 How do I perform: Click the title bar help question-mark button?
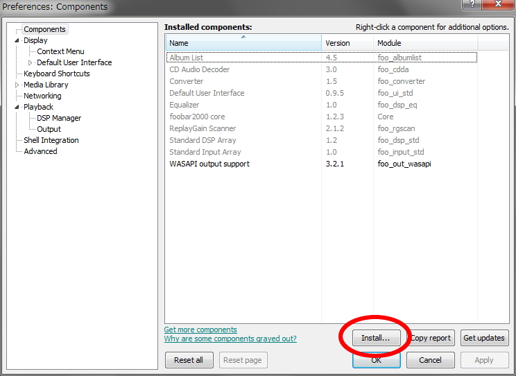click(472, 4)
